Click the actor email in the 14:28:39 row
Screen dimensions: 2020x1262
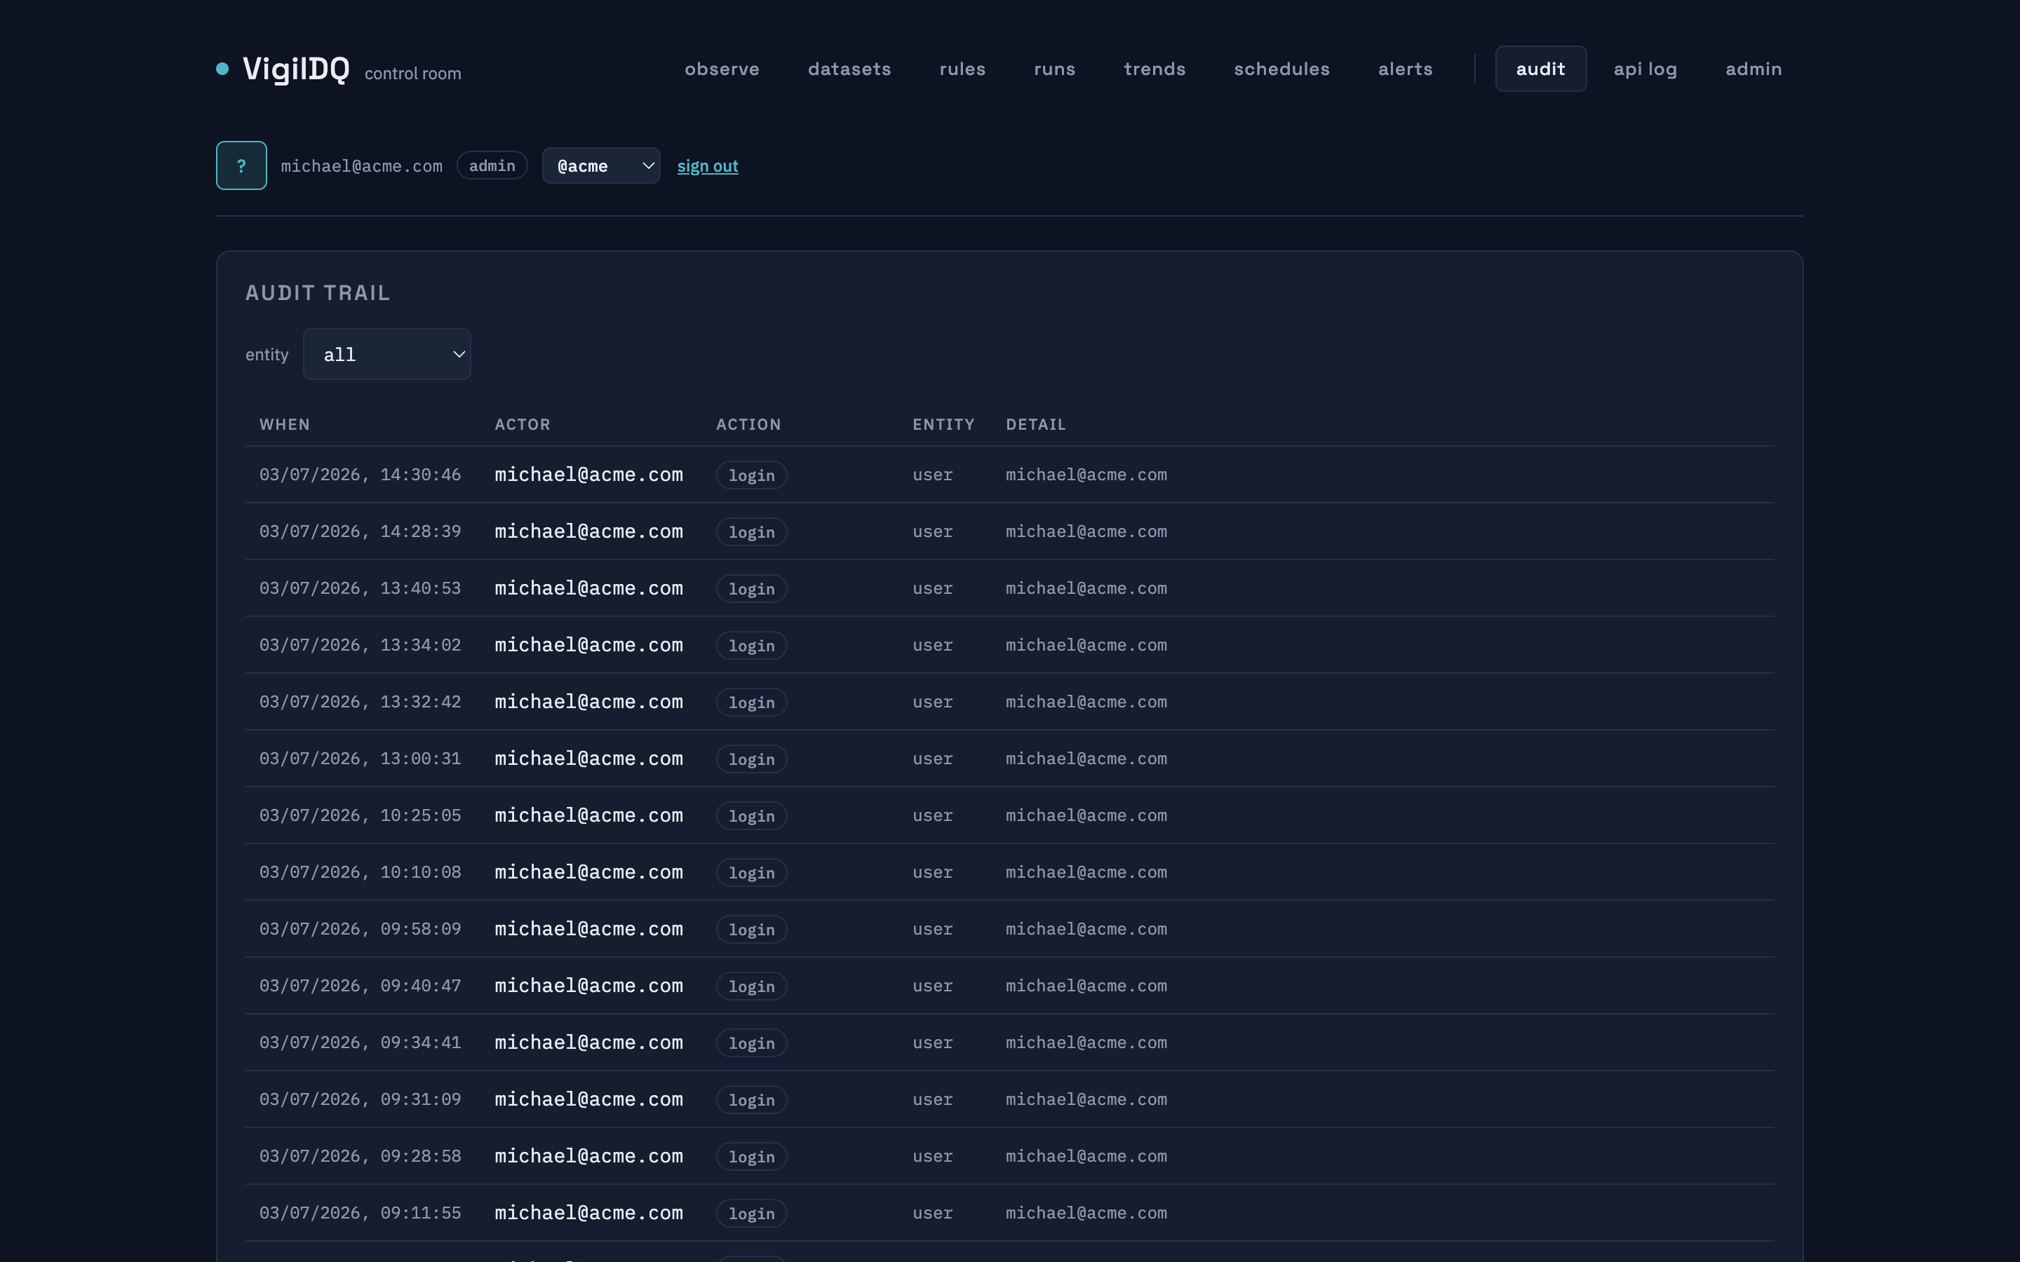click(588, 531)
